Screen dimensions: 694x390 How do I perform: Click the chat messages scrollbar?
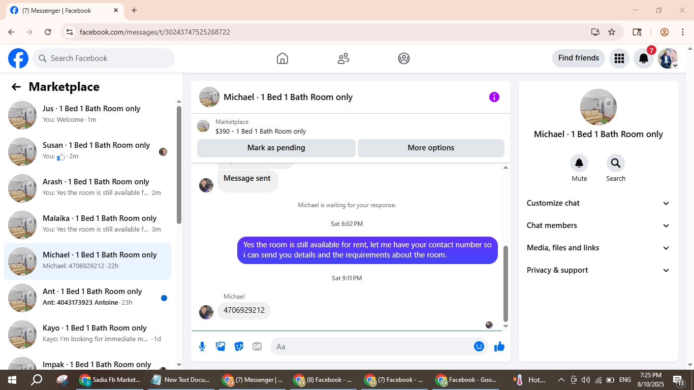tap(506, 284)
